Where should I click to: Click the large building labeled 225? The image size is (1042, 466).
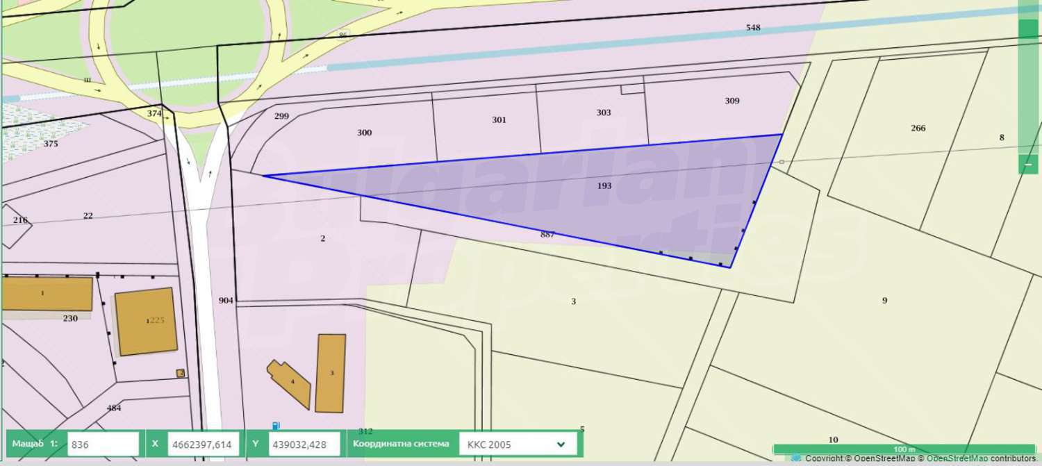[146, 321]
